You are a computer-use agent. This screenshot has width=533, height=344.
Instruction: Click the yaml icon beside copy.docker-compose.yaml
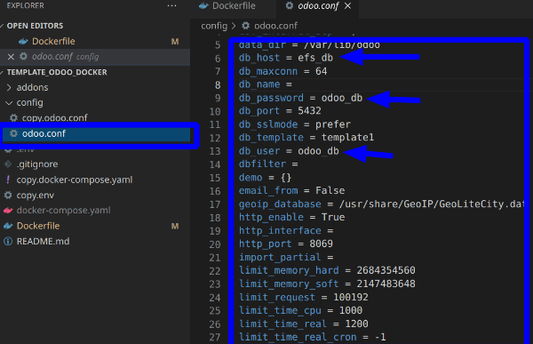8,180
